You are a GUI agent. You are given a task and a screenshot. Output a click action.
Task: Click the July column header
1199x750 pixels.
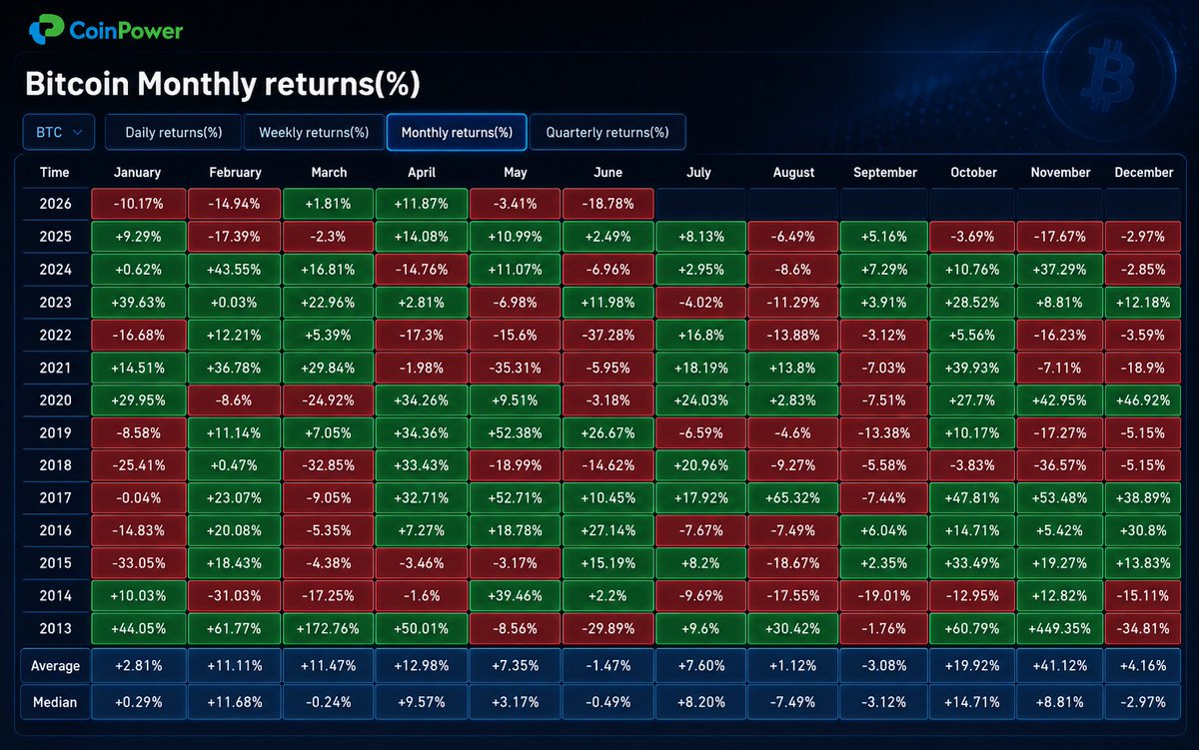click(699, 172)
